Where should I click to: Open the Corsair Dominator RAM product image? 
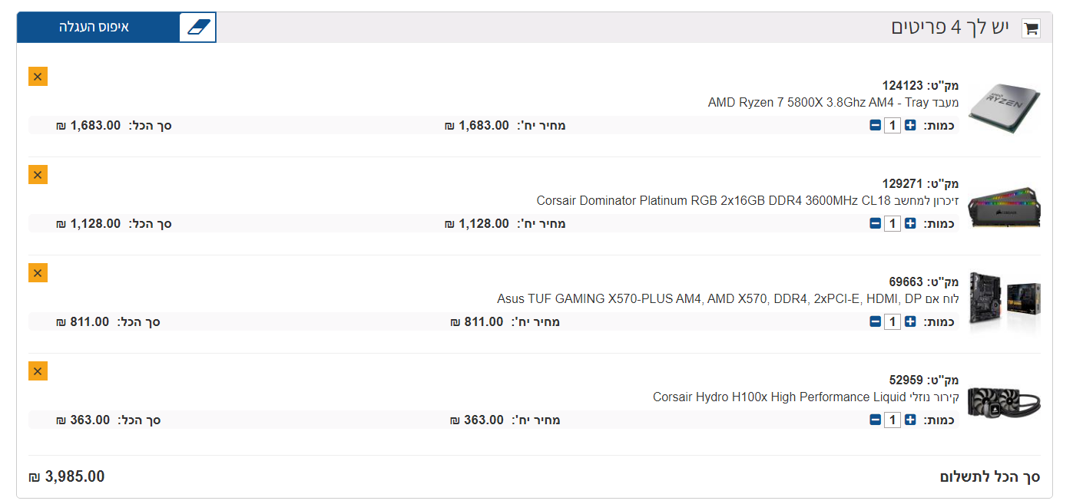[1004, 206]
